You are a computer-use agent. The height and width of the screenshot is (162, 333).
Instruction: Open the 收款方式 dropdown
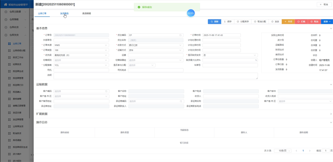click(156, 45)
